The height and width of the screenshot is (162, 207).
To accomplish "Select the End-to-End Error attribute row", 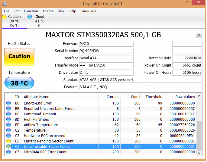I will coord(101,103).
